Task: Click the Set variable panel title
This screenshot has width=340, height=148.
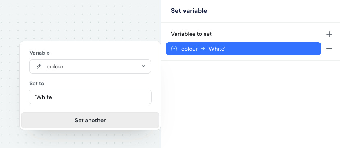Action: click(189, 10)
